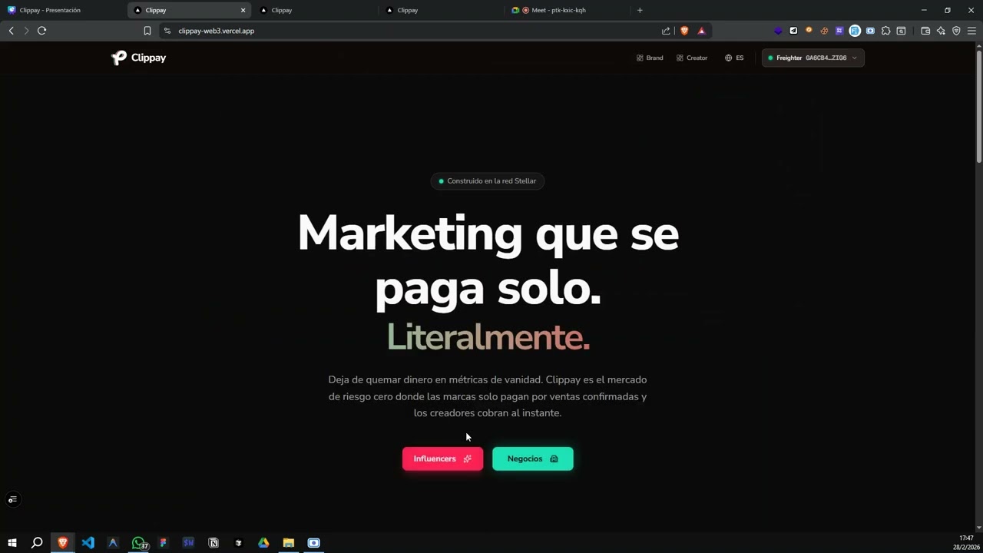Open the extensions puzzle piece menu
The image size is (983, 553).
(x=885, y=31)
